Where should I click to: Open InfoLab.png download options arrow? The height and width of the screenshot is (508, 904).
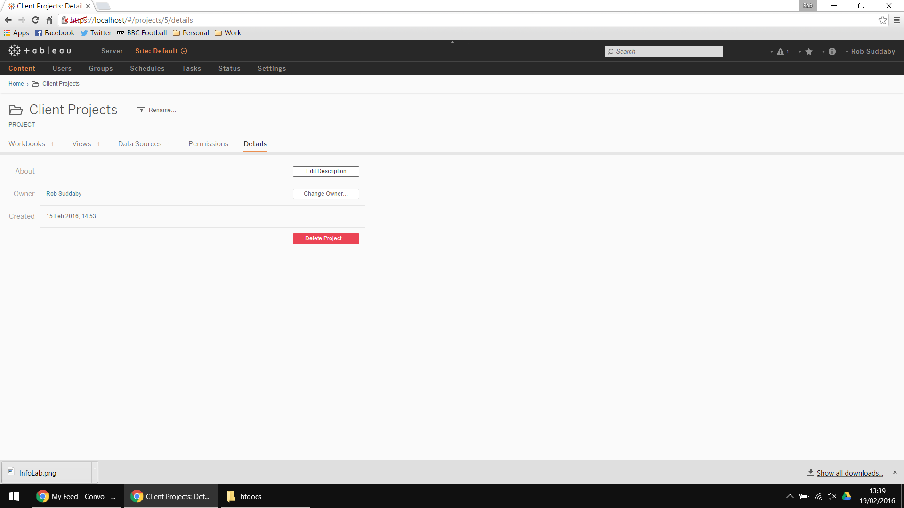[x=95, y=468]
